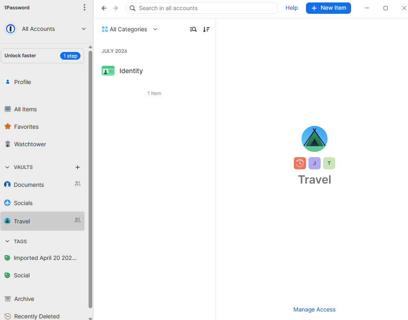Click the Unlock faster text
The image size is (408, 320).
20,56
